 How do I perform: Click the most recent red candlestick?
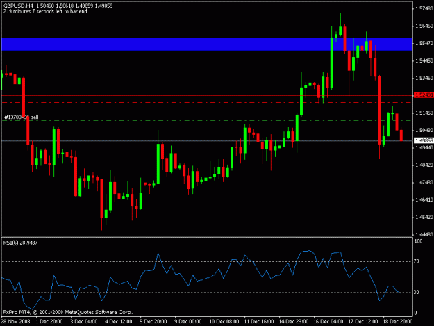pos(401,135)
